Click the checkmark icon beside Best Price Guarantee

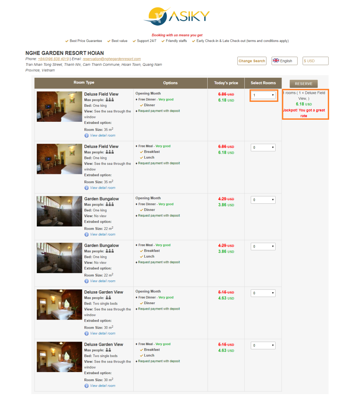coord(67,41)
